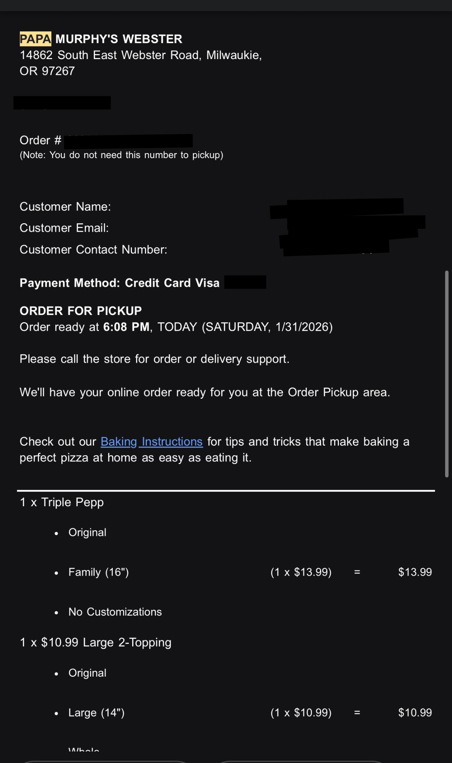Click the 6:08 PM ready time
The height and width of the screenshot is (763, 452).
[x=126, y=327]
